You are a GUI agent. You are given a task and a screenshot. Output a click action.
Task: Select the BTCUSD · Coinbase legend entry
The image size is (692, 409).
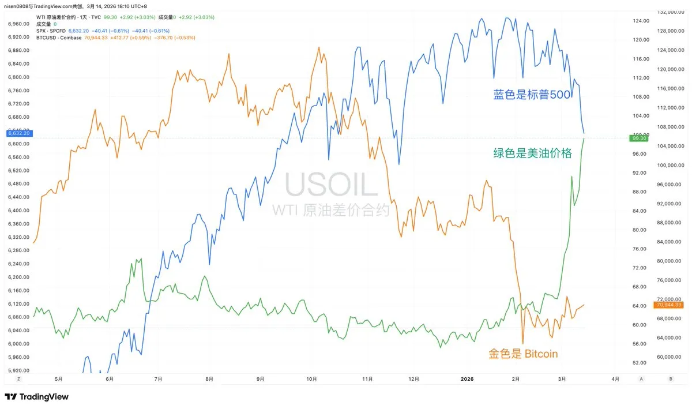click(x=58, y=37)
